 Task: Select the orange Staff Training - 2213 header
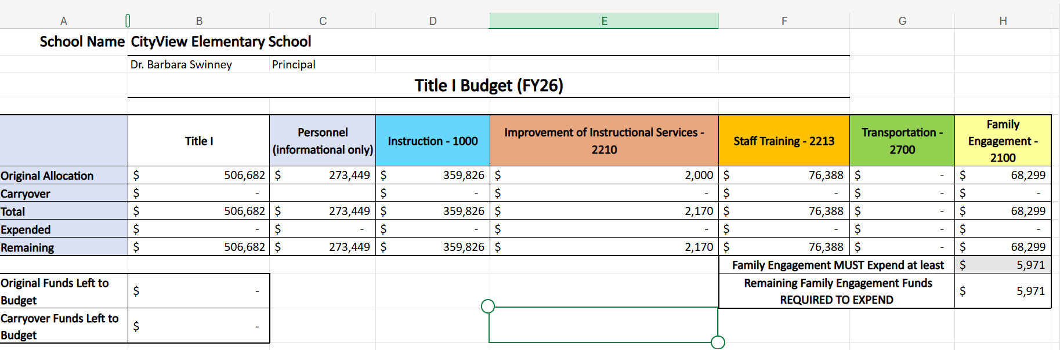(x=784, y=141)
